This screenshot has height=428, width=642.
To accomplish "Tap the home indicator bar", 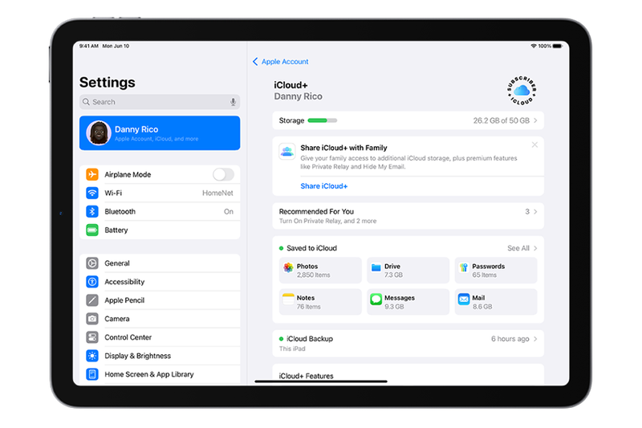I will tap(320, 381).
